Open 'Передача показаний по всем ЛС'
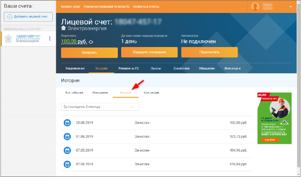This screenshot has height=177, width=301. (x=107, y=7)
